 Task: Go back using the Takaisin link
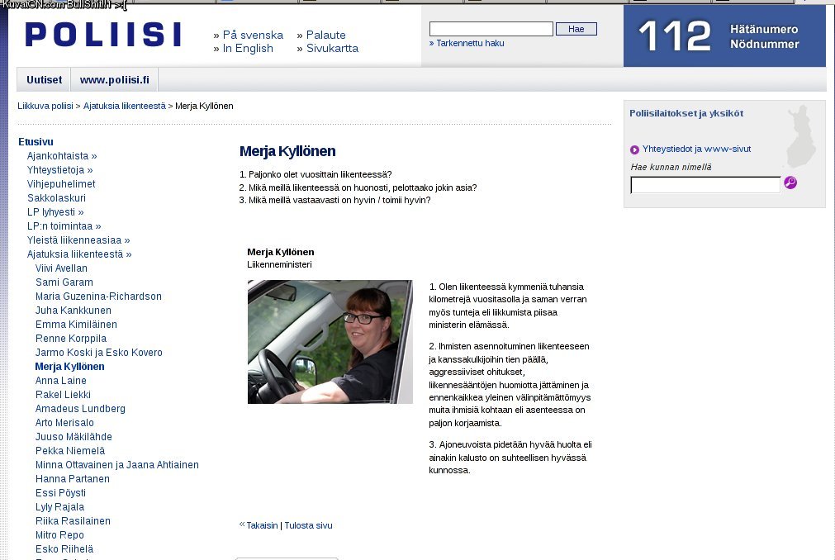pyautogui.click(x=262, y=525)
